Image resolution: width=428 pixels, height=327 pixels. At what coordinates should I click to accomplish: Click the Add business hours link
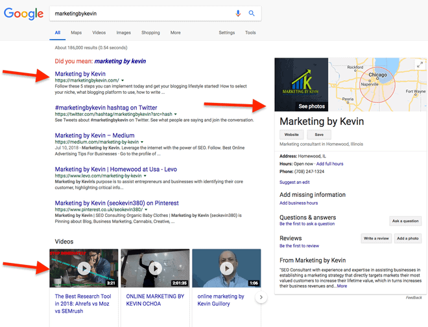click(x=298, y=203)
